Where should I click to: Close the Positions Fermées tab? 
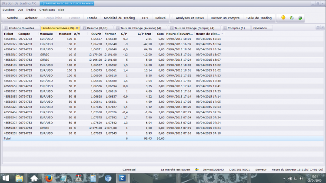77,28
